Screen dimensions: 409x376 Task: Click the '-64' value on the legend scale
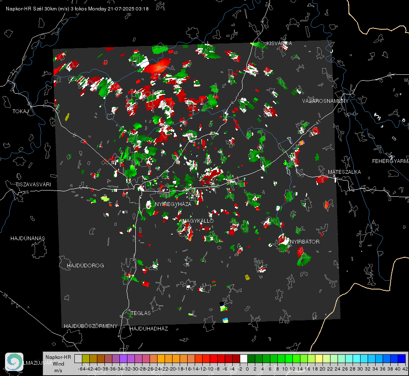point(81,369)
